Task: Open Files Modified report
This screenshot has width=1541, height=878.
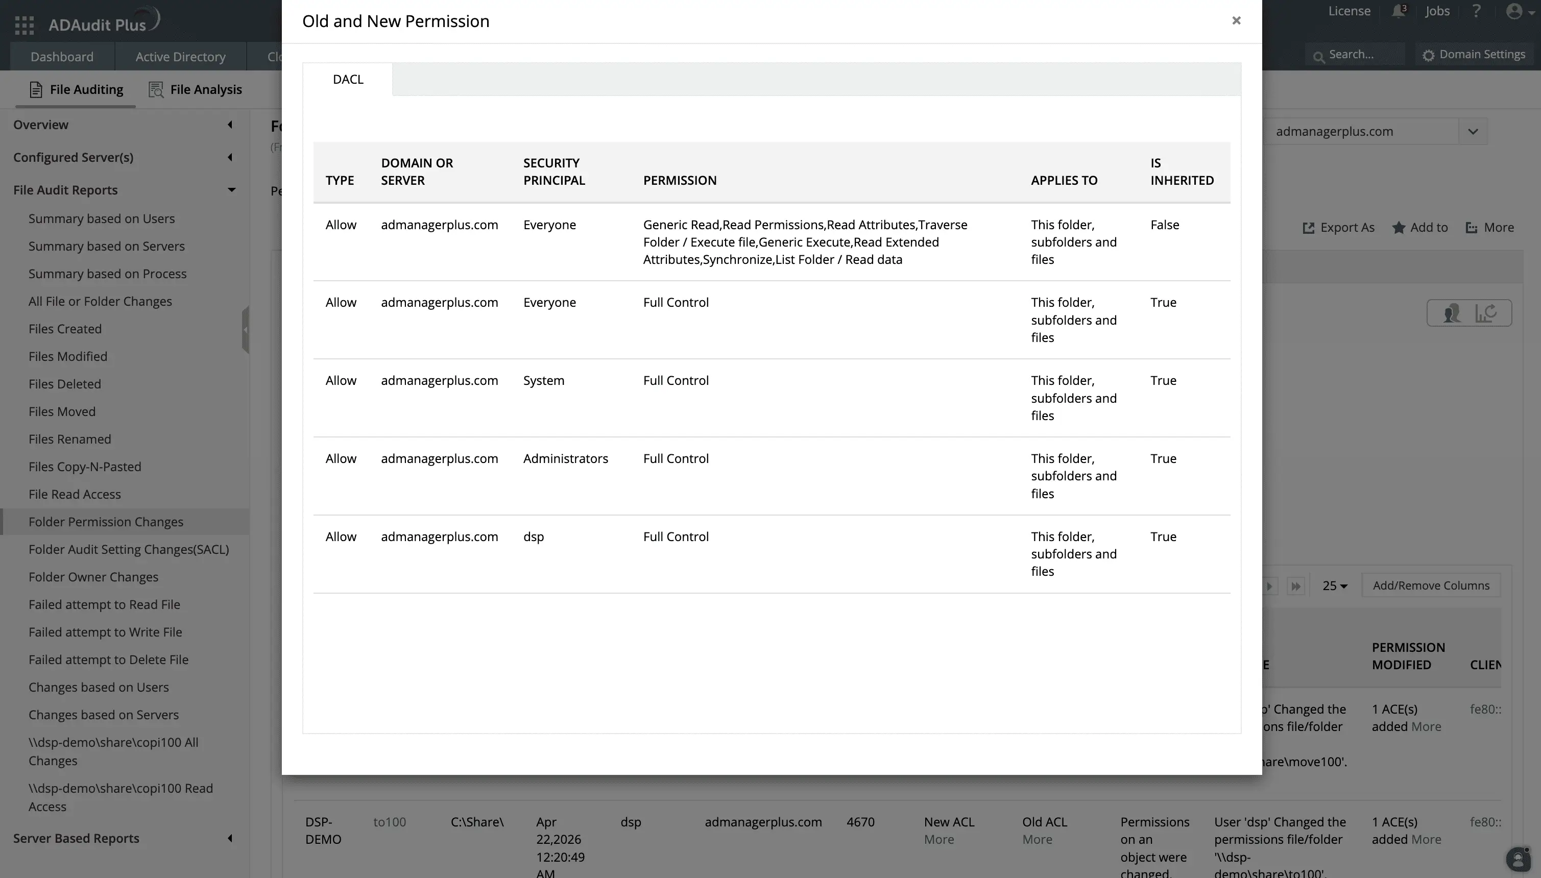Action: [x=67, y=357]
